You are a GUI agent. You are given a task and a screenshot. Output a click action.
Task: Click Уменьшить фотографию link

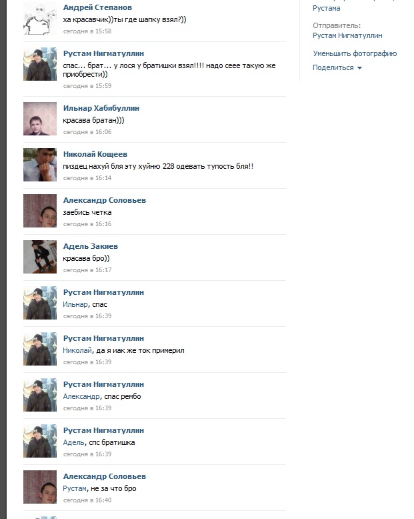coord(355,53)
